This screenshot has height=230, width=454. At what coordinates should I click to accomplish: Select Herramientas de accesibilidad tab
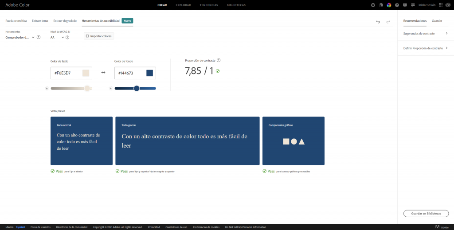click(x=101, y=21)
